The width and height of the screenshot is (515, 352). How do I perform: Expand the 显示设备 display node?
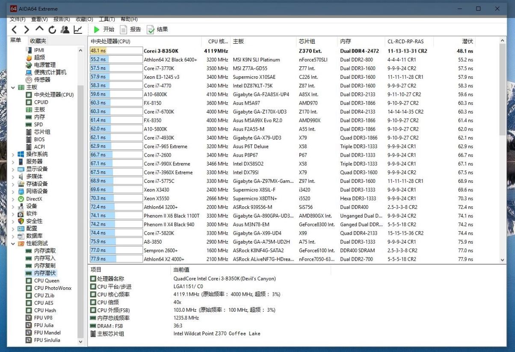pyautogui.click(x=13, y=169)
